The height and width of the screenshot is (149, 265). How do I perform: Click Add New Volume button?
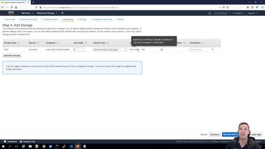point(12,55)
